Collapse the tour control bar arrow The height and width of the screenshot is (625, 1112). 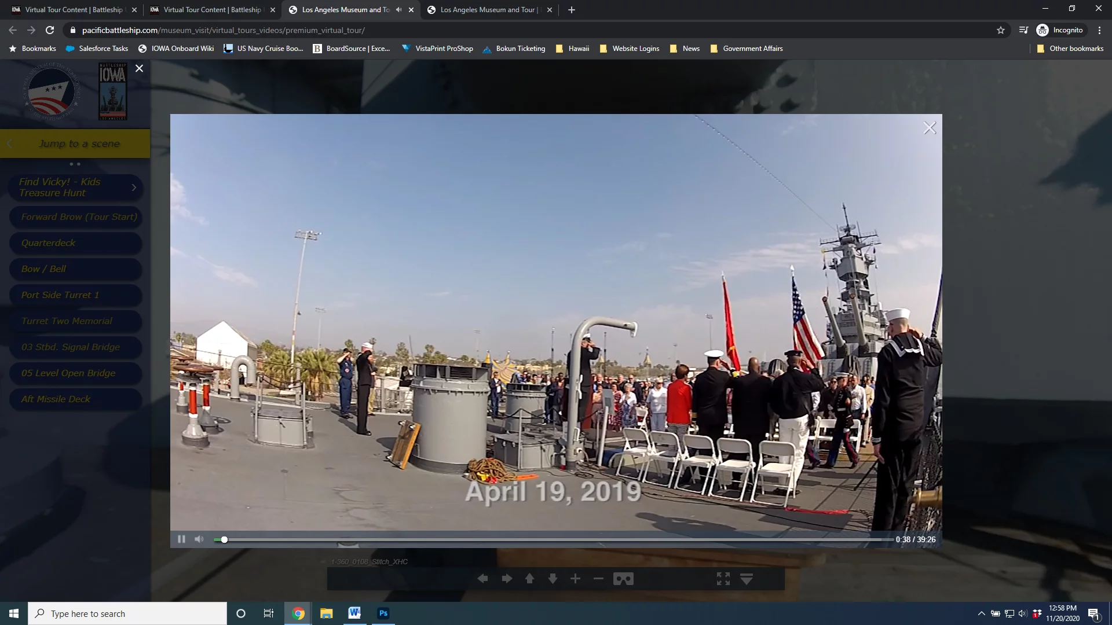point(747,579)
